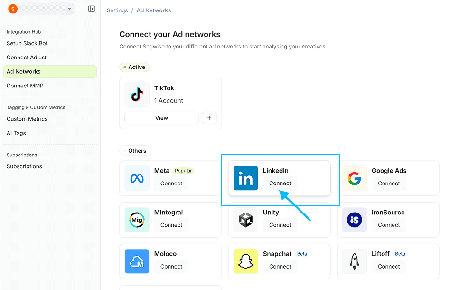
Task: Click the Unity logo icon
Action: 246,220
